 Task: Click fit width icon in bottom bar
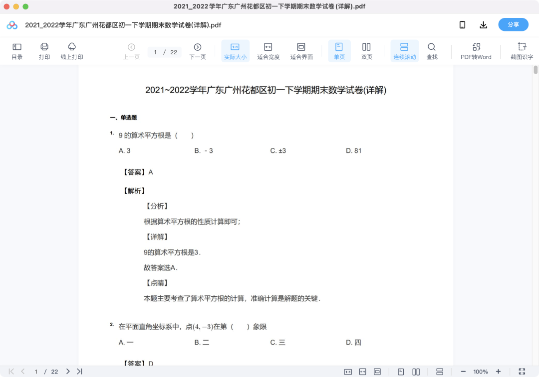tap(363, 372)
